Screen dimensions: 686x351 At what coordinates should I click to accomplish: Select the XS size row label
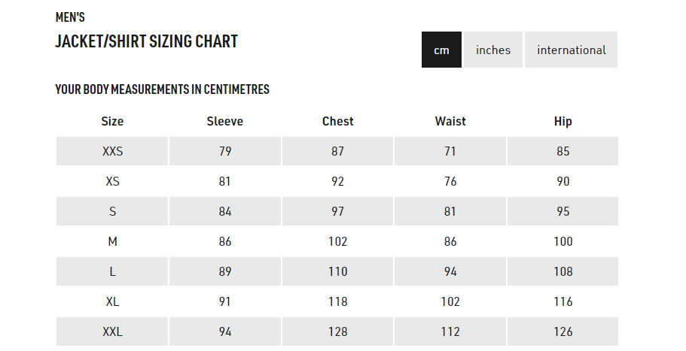coord(112,181)
